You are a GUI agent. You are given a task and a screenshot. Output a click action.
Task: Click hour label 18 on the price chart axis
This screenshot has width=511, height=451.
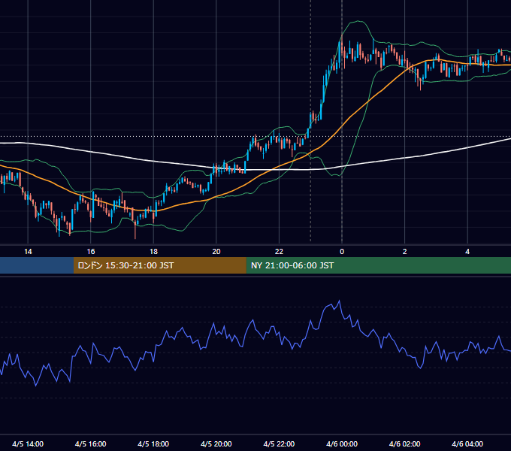153,252
